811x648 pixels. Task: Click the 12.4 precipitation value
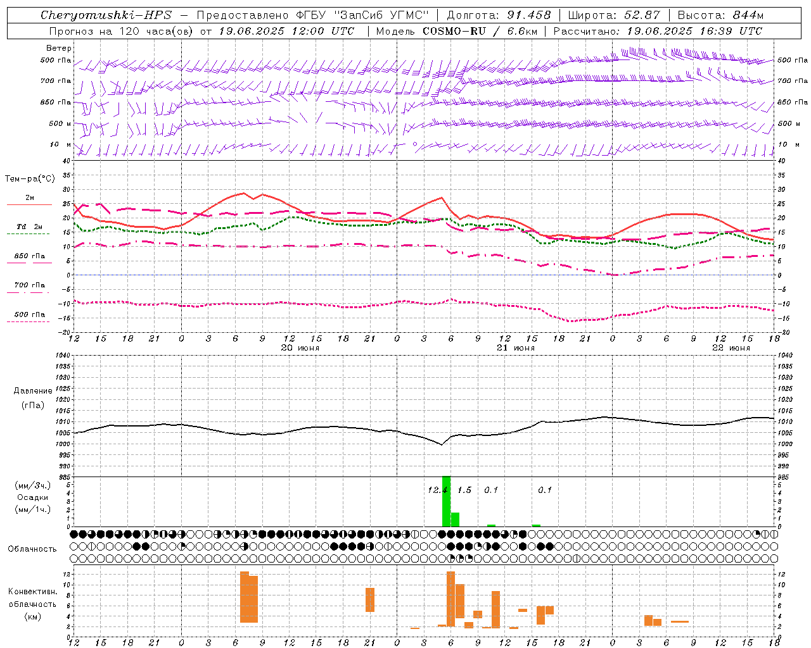click(x=437, y=490)
